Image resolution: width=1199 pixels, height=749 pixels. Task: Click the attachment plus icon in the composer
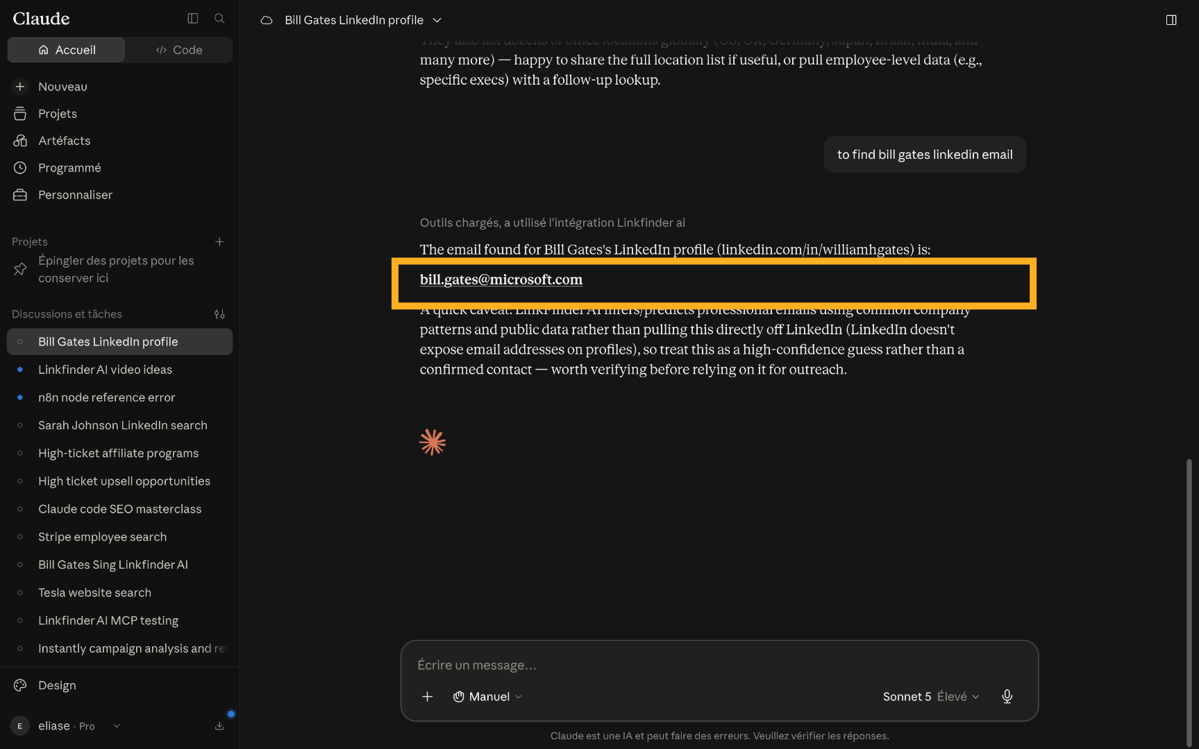coord(428,696)
